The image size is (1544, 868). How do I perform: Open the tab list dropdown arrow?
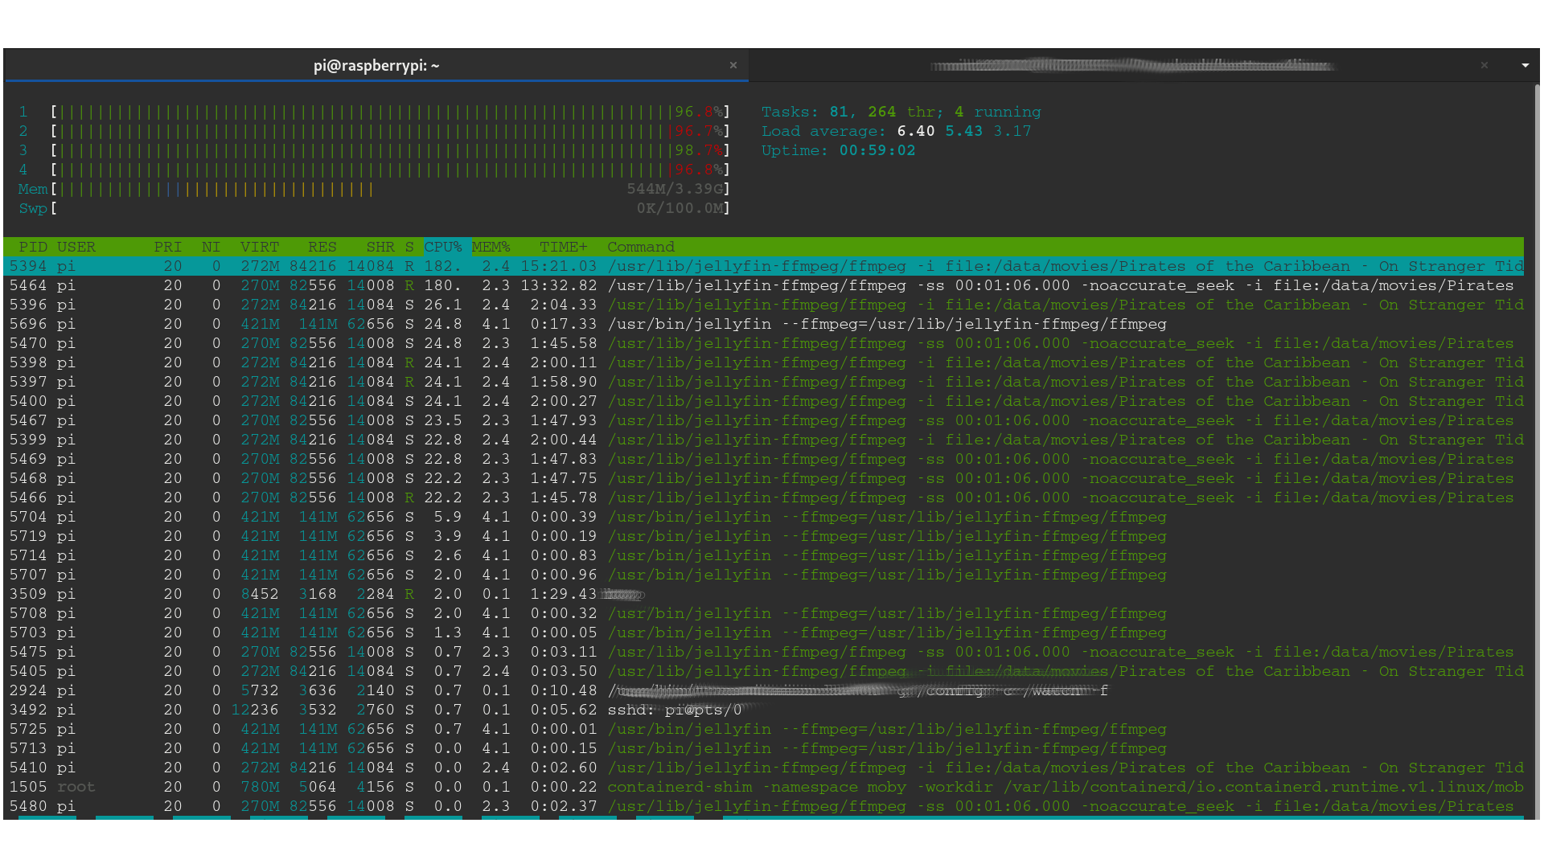[1525, 65]
